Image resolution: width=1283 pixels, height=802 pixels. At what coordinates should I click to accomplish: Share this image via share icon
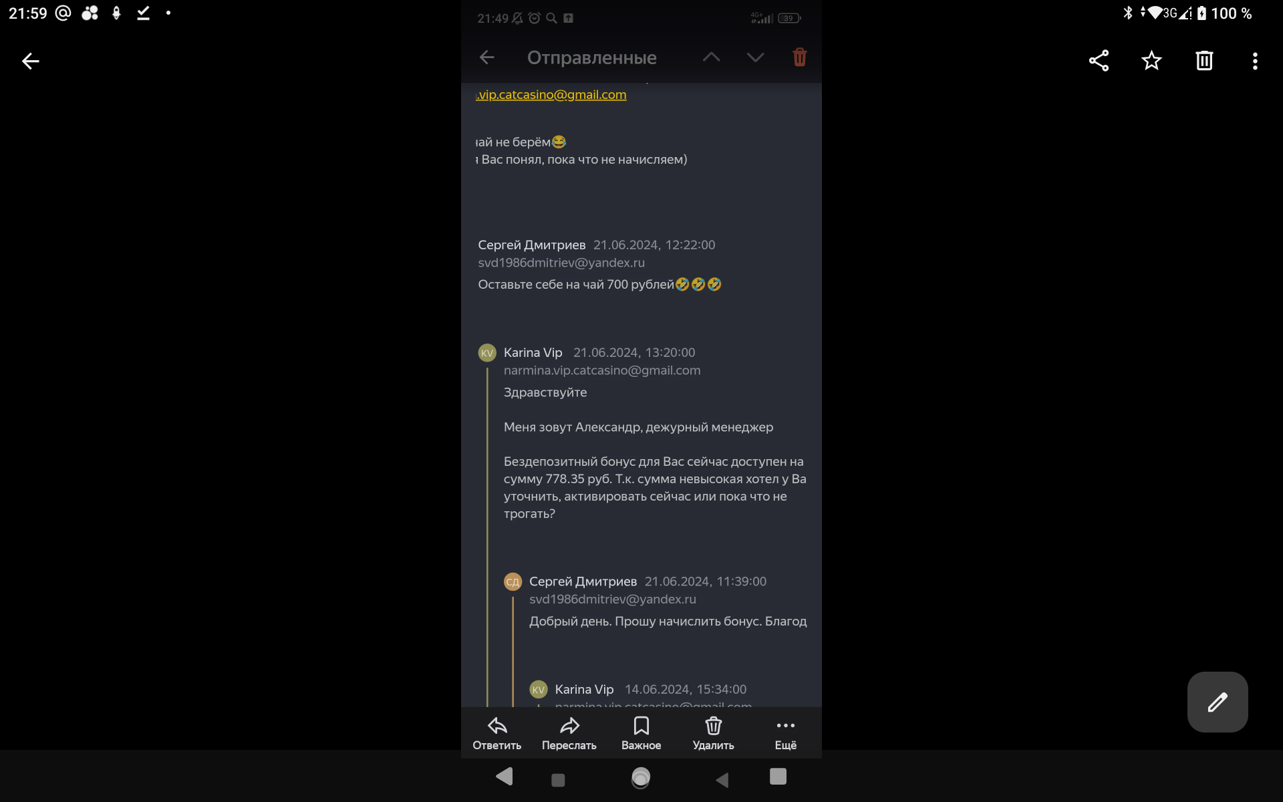[x=1099, y=61]
